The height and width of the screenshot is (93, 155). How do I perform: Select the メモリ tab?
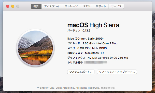click(x=87, y=6)
